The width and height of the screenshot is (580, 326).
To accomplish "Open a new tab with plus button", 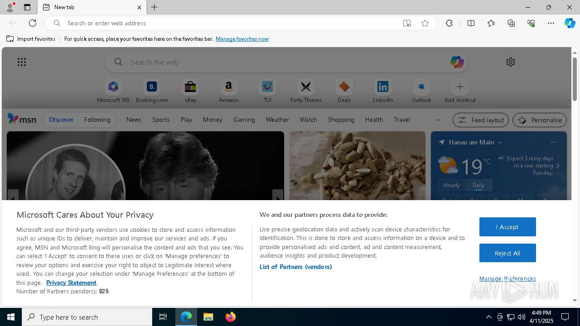I will [154, 7].
